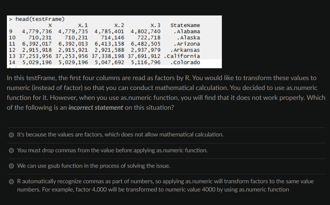Click the value 37,253,956 in row 13
This screenshot has height=205, width=330.
click(30, 56)
